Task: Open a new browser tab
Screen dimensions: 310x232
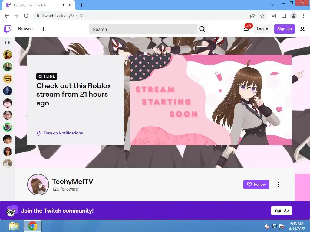Action: 82,5
